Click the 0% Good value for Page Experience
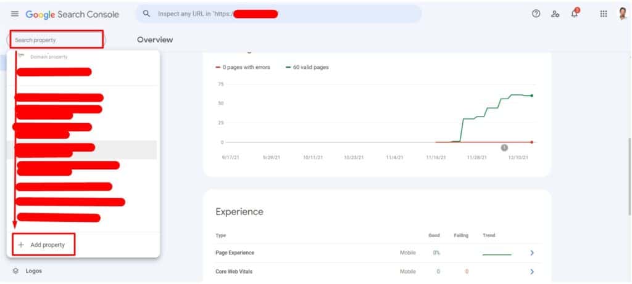The height and width of the screenshot is (284, 632). pos(436,253)
